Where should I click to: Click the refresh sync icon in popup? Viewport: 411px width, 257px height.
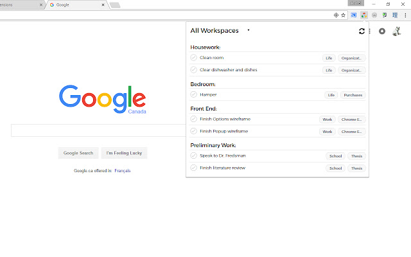pos(362,31)
